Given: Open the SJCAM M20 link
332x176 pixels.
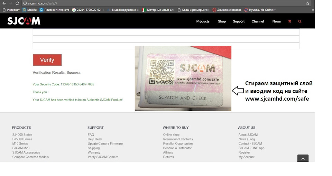Looking at the screenshot, I should pyautogui.click(x=21, y=148).
